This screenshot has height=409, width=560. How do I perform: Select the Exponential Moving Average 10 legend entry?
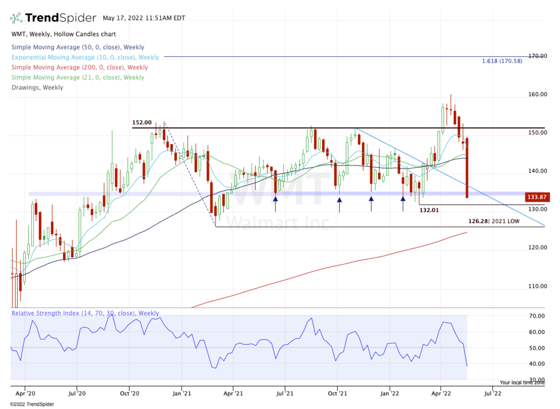(85, 57)
